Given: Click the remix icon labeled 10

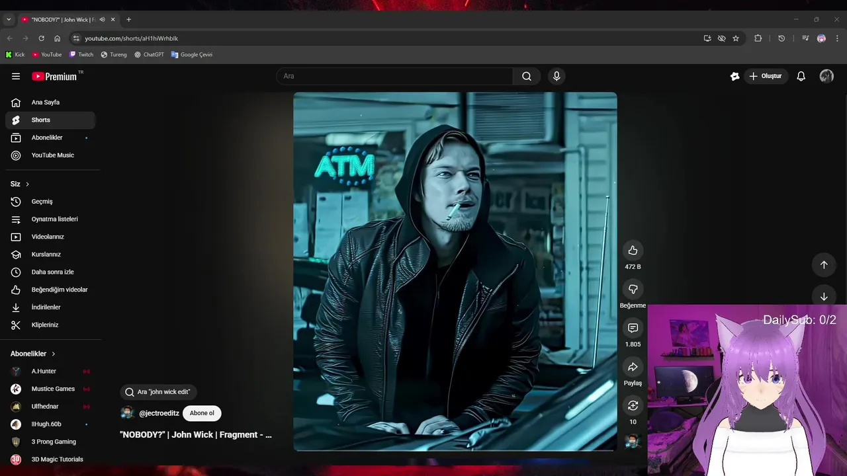Looking at the screenshot, I should (633, 405).
